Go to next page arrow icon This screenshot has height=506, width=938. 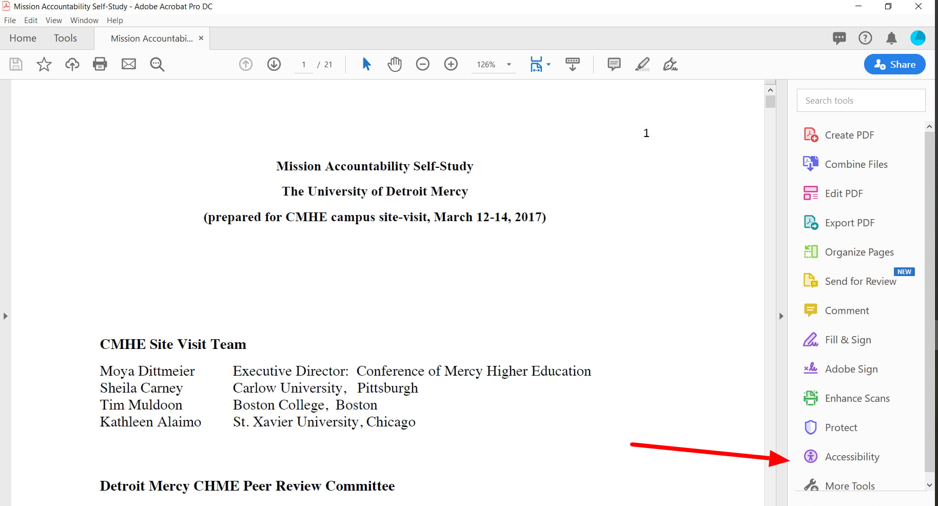coord(274,64)
